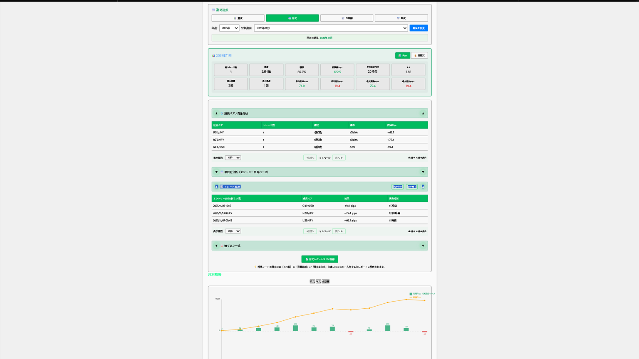The image size is (639, 359).
Task: Toggle stats display to the 円建て mode
Action: pyautogui.click(x=419, y=55)
